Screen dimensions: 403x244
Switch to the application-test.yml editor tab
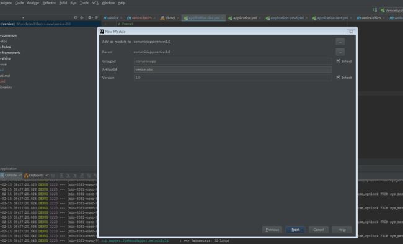point(332,18)
